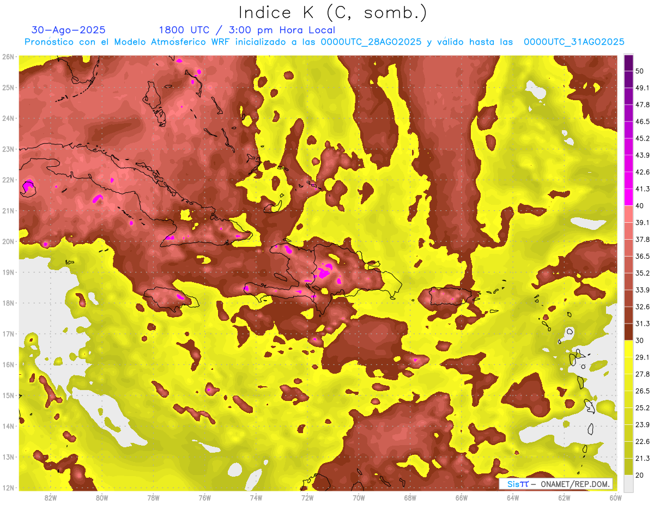Click the '72W' longitude label
This screenshot has height=505, width=654.
(307, 497)
